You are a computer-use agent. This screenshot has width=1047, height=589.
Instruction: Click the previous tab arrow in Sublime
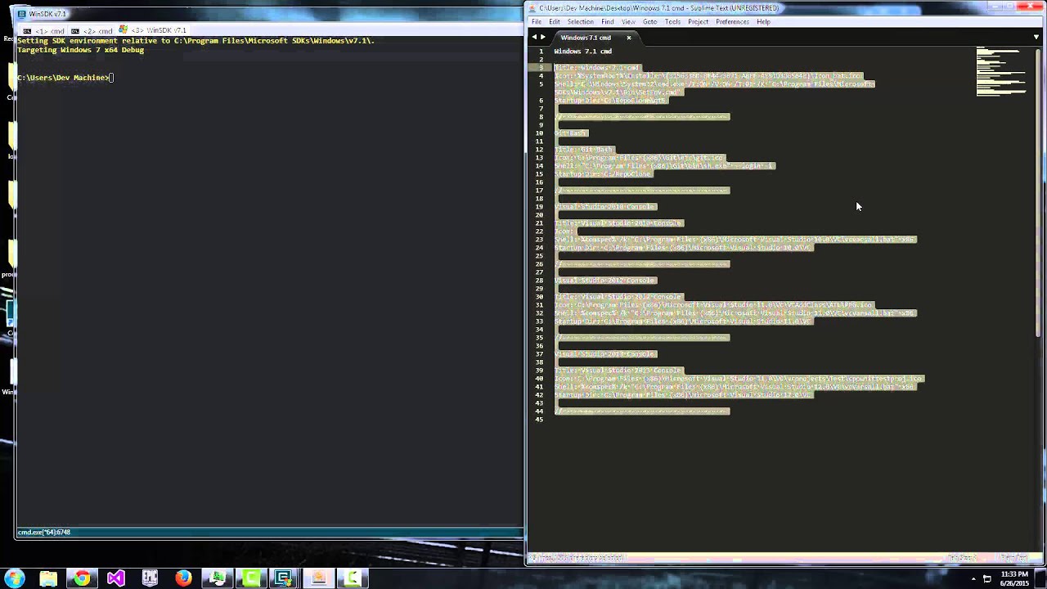[x=534, y=38]
